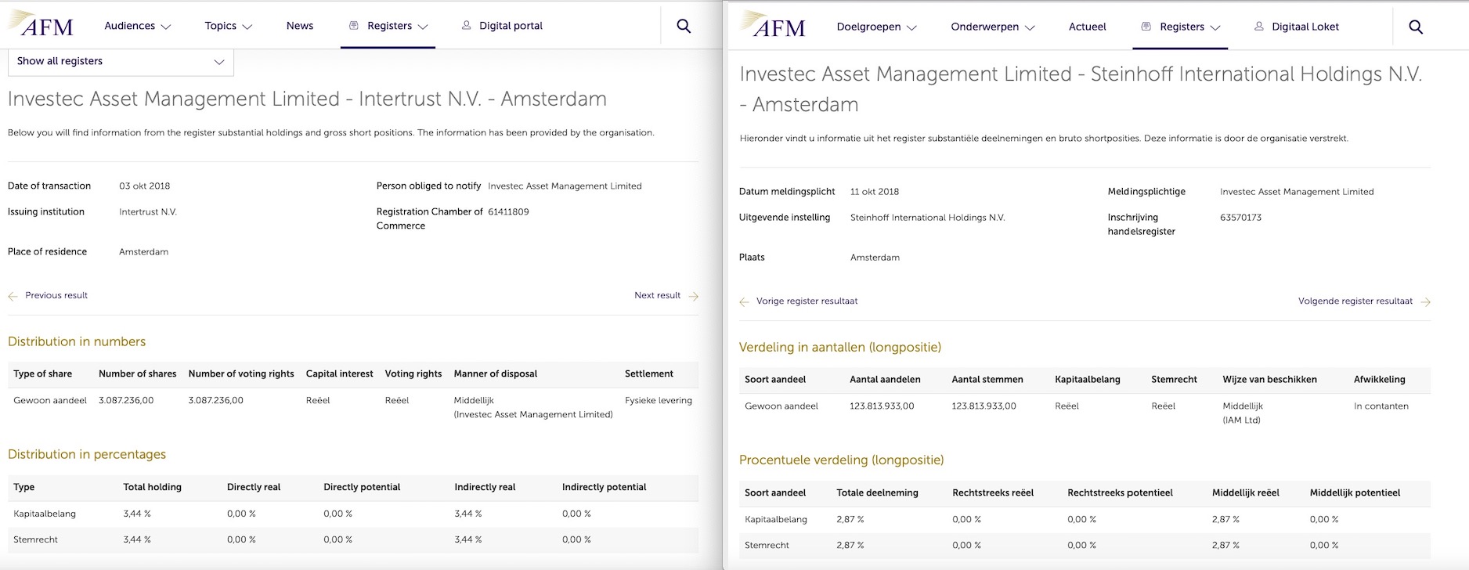This screenshot has height=570, width=1469.
Task: Click the Next result right arrow icon
Action: point(694,296)
